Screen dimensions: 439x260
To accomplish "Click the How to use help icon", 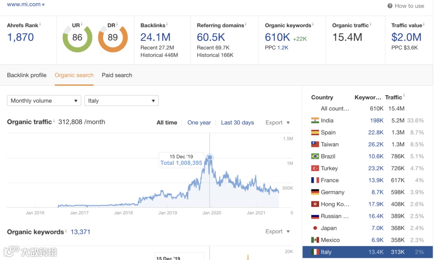I will 390,6.
